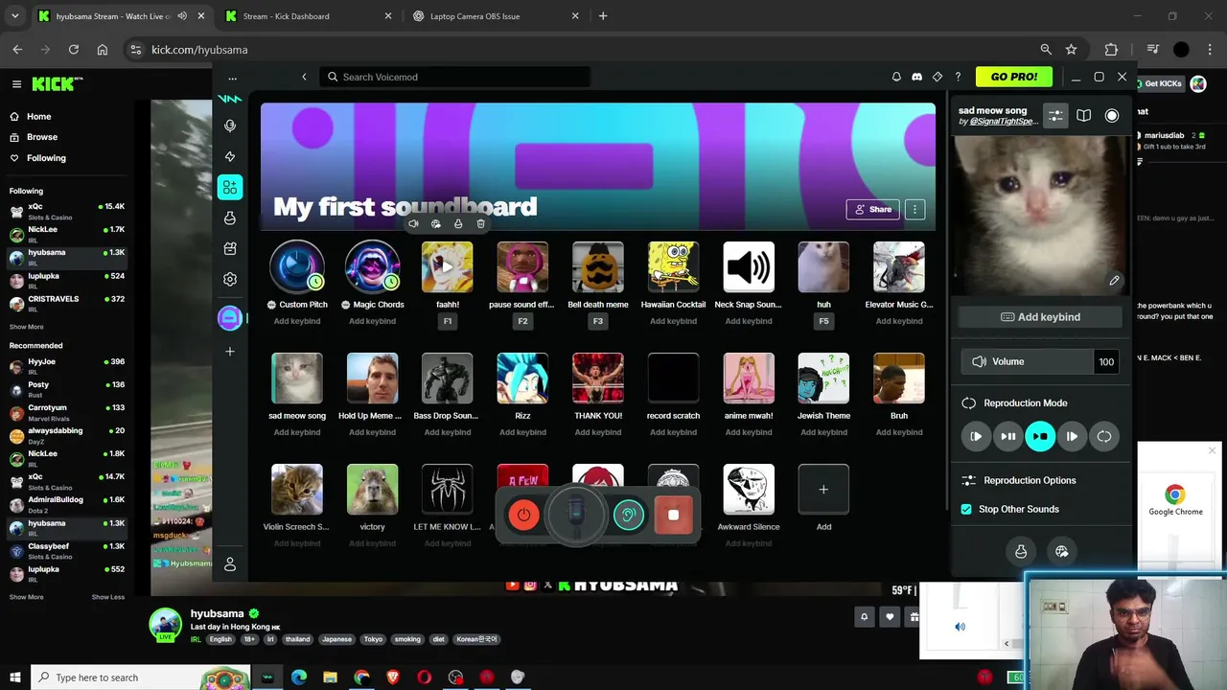Open the Voicemod settings gear icon
Screen dimensions: 1227x690
[x=230, y=279]
